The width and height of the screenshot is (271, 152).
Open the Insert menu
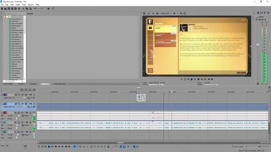pos(18,5)
